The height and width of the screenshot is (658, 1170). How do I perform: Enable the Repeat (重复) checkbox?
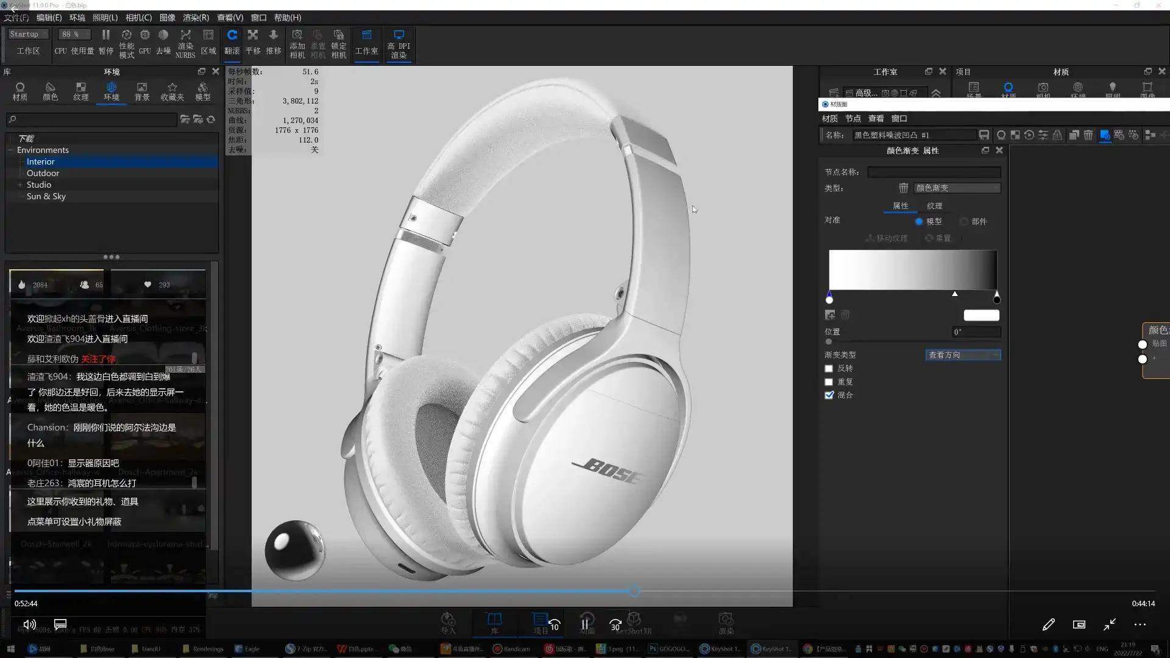(x=829, y=382)
